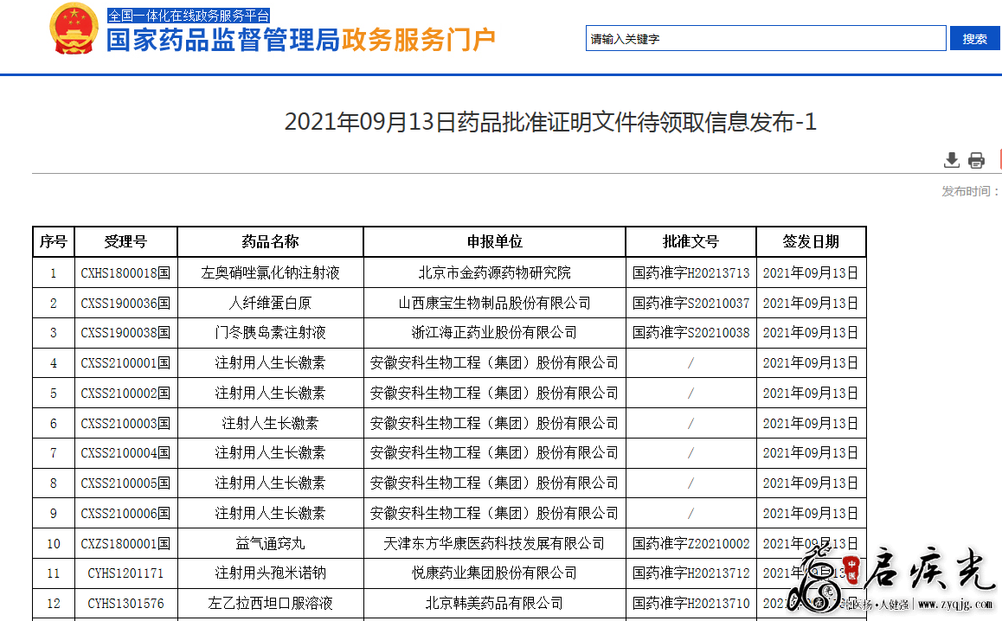Click the page title 药品批准证明文件待领取信息发布-1
Viewport: 1002px width, 621px height.
click(550, 121)
